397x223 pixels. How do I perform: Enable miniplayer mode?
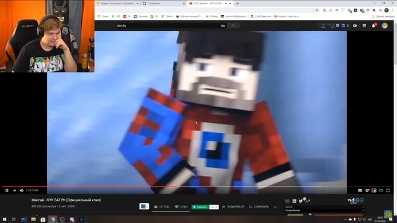(374, 190)
